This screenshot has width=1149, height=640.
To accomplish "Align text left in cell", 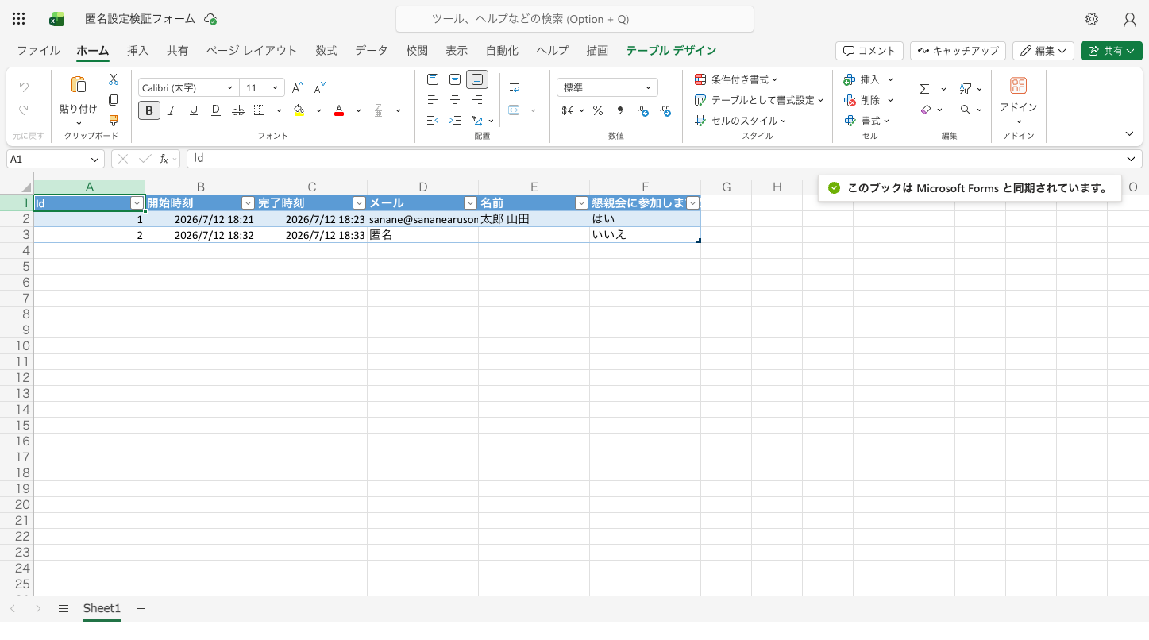I will (x=433, y=100).
